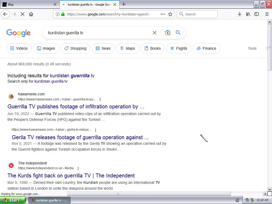The image size is (272, 204).
Task: Stop loading the page
Action: (23, 14)
